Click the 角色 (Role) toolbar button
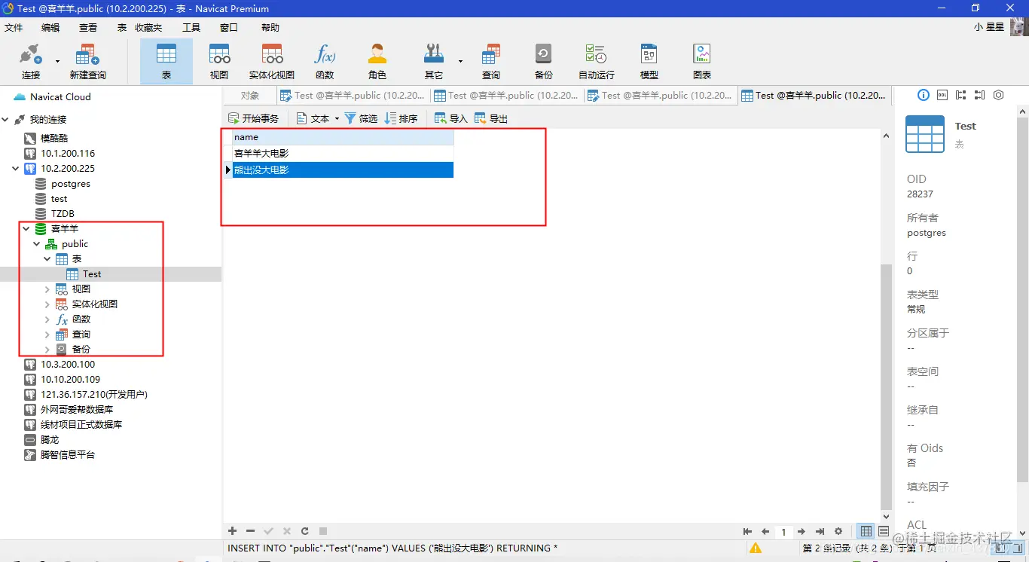Image resolution: width=1029 pixels, height=562 pixels. click(x=377, y=62)
